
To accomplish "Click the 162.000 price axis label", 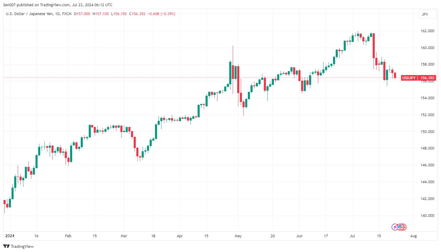I will click(427, 31).
